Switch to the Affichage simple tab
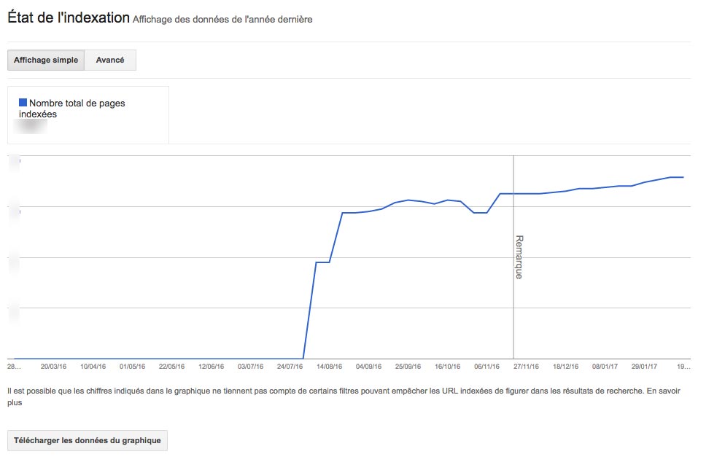 [46, 60]
